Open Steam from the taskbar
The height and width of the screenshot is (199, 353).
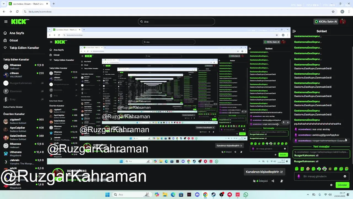pyautogui.click(x=213, y=195)
